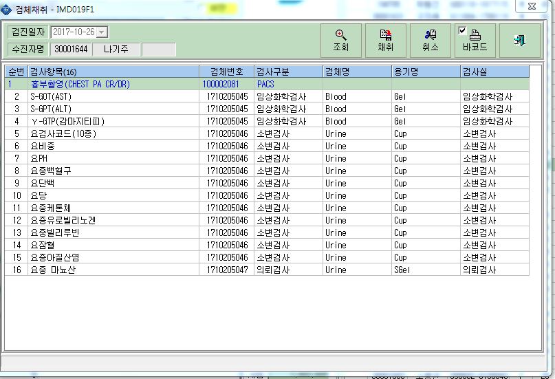Select the S-GOT(AST) test row
The image size is (555, 379).
pos(267,96)
